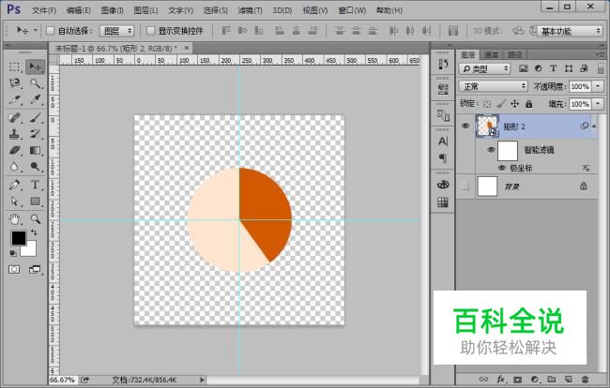The image size is (610, 388).
Task: Open the History panel icon
Action: (443, 64)
